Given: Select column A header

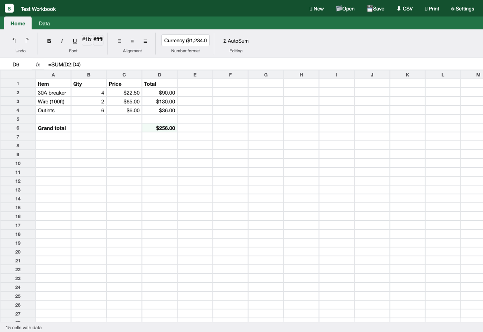Looking at the screenshot, I should pos(53,75).
